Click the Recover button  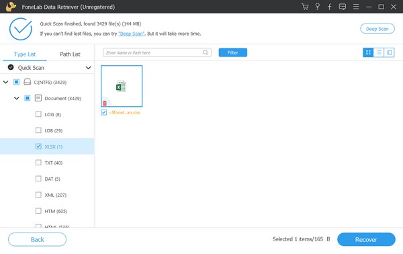[x=366, y=239]
